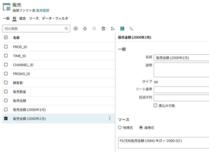Switch to the 結合 tab

(x=23, y=18)
